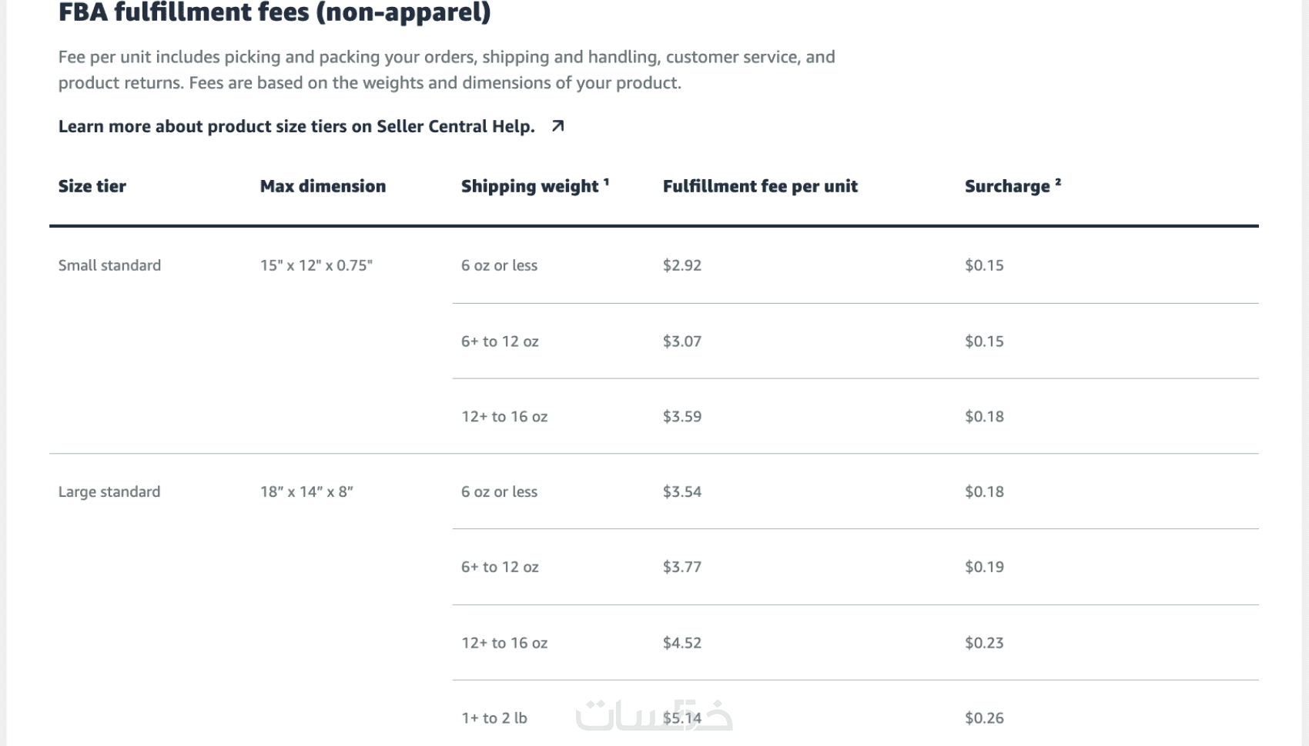Click the "Fulfillment fee per unit" header

(x=759, y=186)
